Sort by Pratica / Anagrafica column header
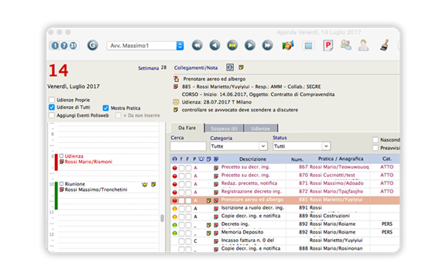Viewport: 446px width, 280px height. [341, 159]
